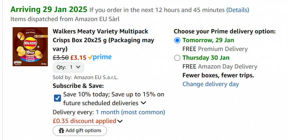Click the prime checkmark logo
The height and width of the screenshot is (140, 288).
(x=100, y=57)
